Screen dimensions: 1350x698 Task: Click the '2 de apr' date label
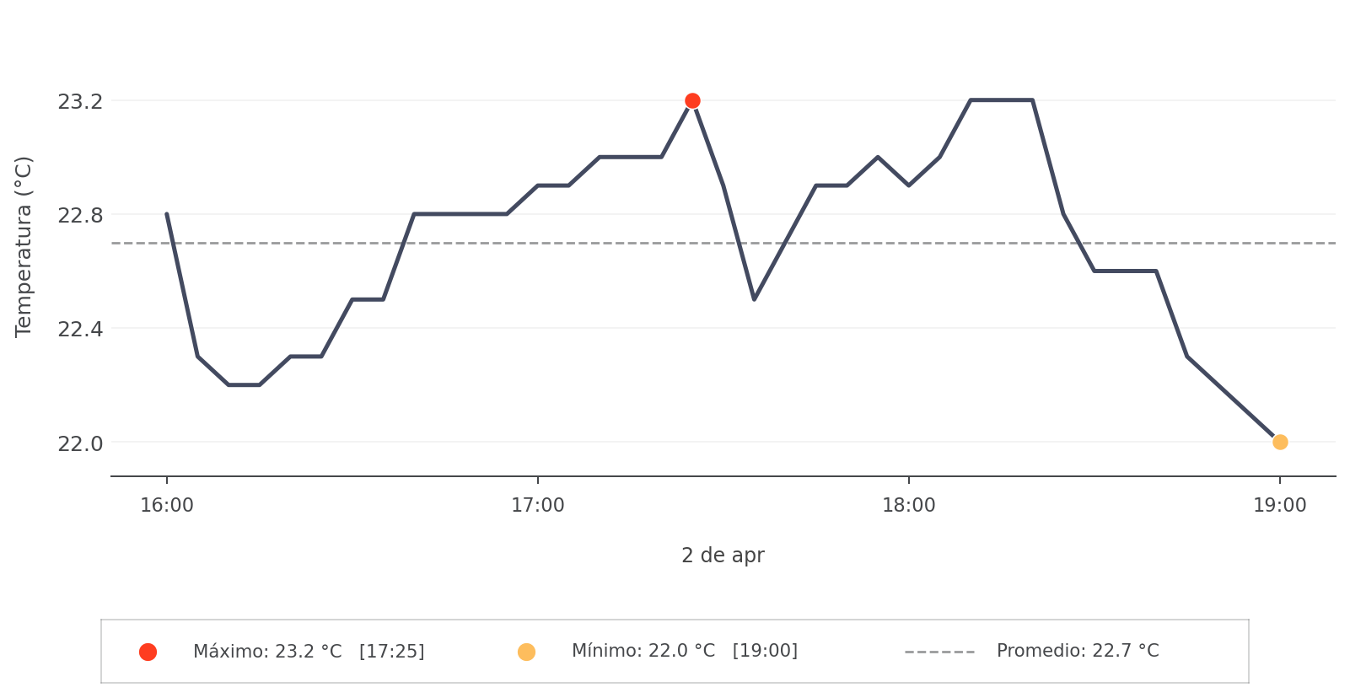[x=723, y=556]
